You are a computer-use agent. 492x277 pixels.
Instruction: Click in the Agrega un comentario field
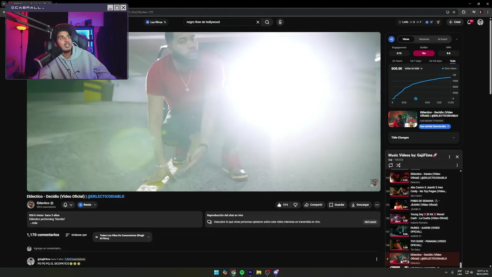pyautogui.click(x=205, y=249)
